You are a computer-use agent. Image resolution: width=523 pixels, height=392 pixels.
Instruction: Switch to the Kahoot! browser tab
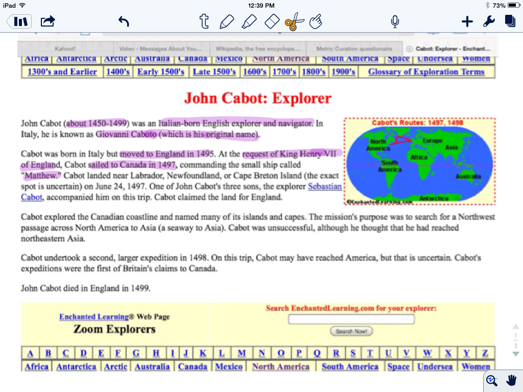point(65,49)
